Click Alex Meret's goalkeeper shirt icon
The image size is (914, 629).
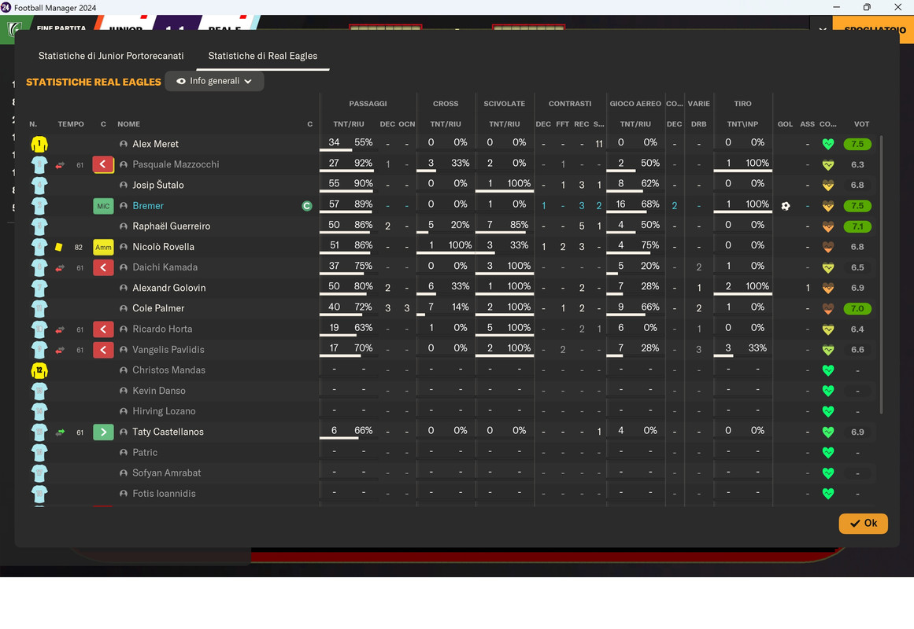tap(39, 144)
